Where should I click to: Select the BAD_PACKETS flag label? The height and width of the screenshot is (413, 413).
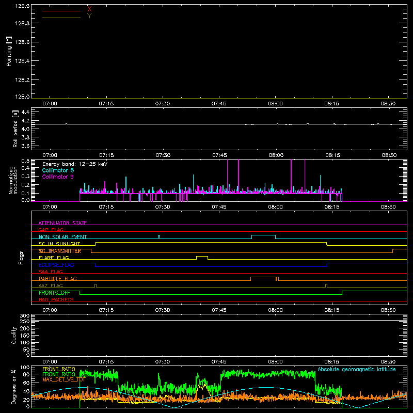pyautogui.click(x=56, y=299)
